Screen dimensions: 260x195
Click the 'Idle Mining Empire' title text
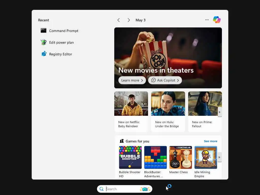click(202, 174)
